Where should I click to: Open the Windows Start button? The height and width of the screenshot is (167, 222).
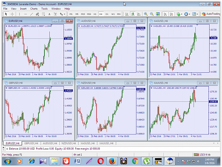pyautogui.click(x=7, y=161)
